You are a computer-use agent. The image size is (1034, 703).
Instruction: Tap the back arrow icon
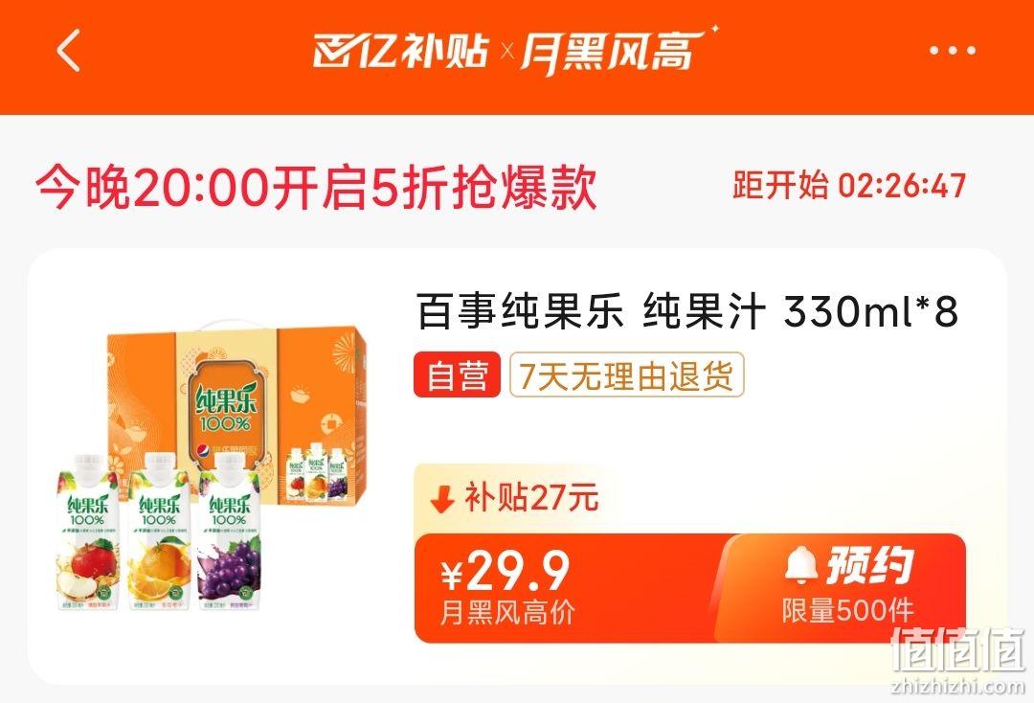pyautogui.click(x=69, y=50)
